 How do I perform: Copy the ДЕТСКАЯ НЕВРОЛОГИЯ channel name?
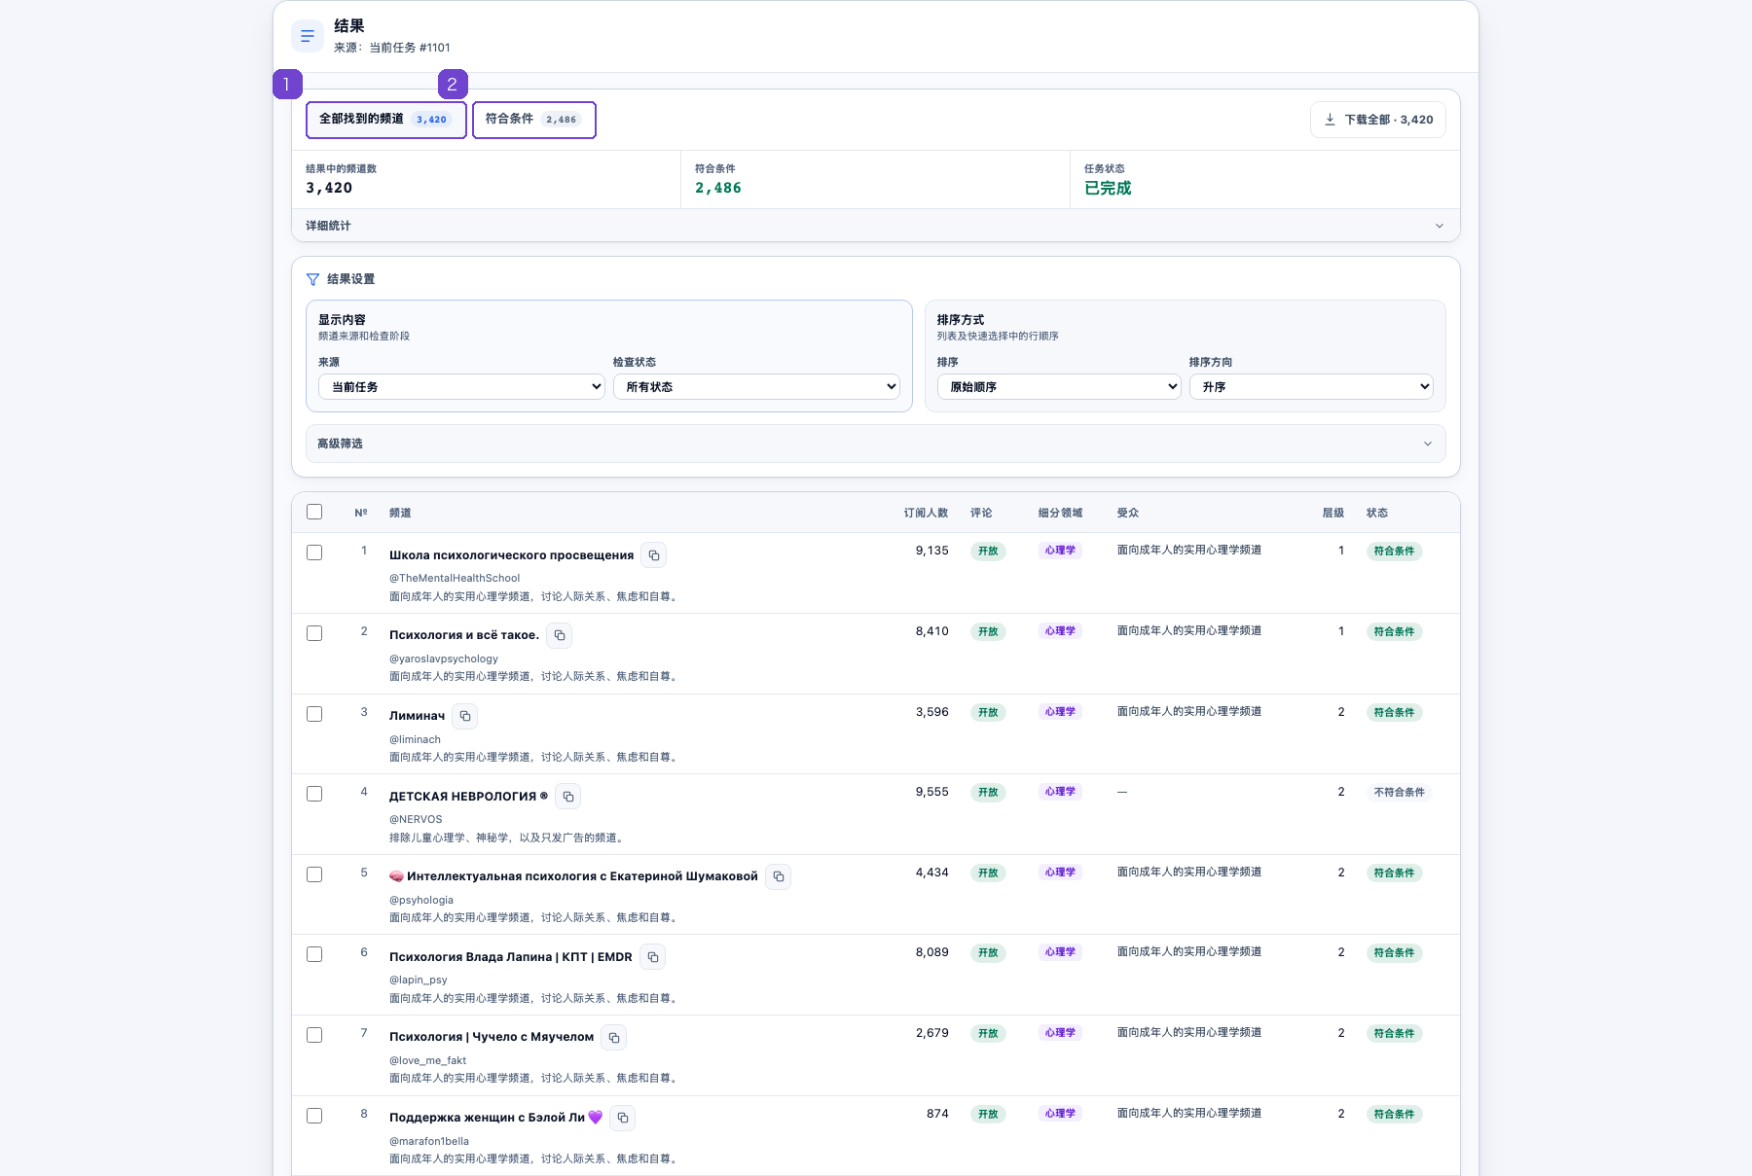pos(568,797)
